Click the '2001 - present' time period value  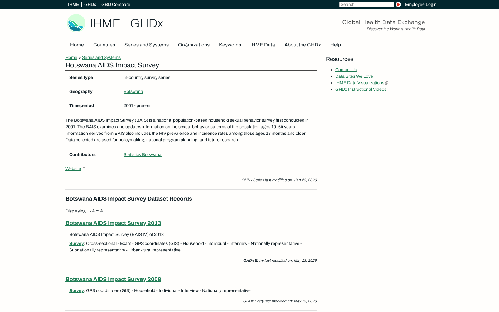point(138,105)
